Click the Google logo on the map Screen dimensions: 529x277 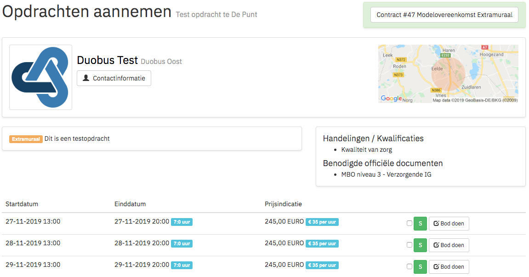pyautogui.click(x=391, y=98)
